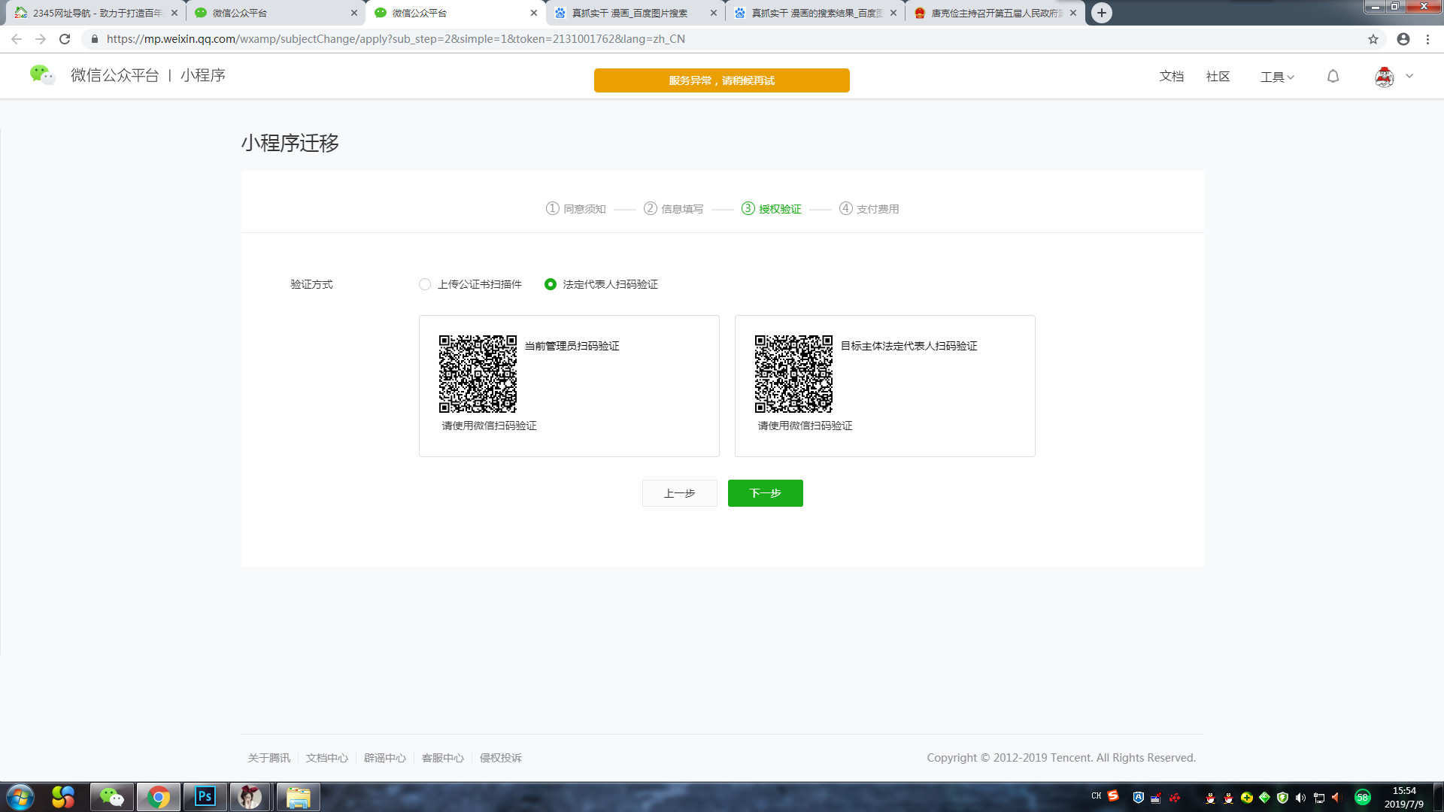The height and width of the screenshot is (812, 1444).
Task: Open 文档中心 footer link
Action: click(x=326, y=758)
